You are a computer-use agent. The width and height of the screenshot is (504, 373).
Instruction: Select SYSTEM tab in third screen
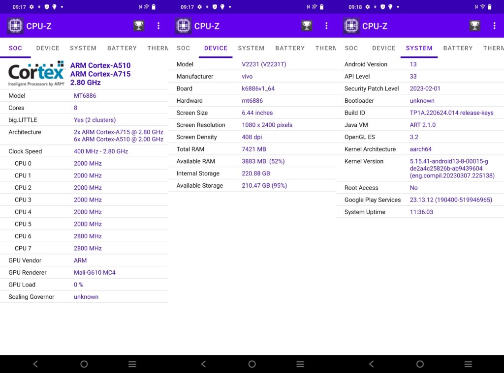pos(419,48)
